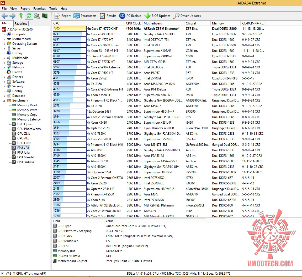Select the 4x Core i7-3770K HT row

158,62
